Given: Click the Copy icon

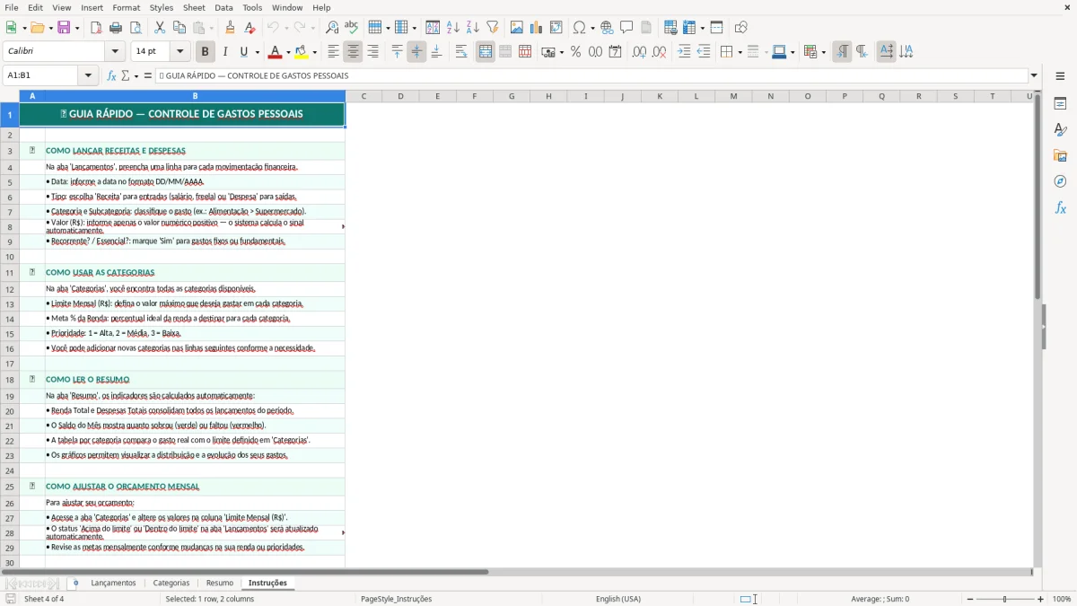Looking at the screenshot, I should click(x=179, y=28).
